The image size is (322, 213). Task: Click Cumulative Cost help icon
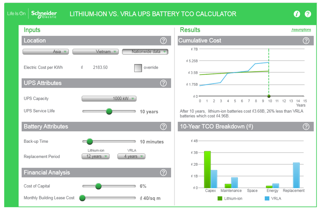click(x=306, y=41)
